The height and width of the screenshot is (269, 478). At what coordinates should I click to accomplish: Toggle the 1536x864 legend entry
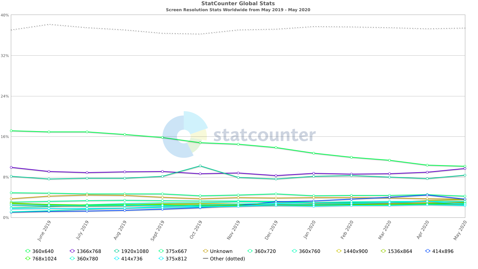coord(400,251)
